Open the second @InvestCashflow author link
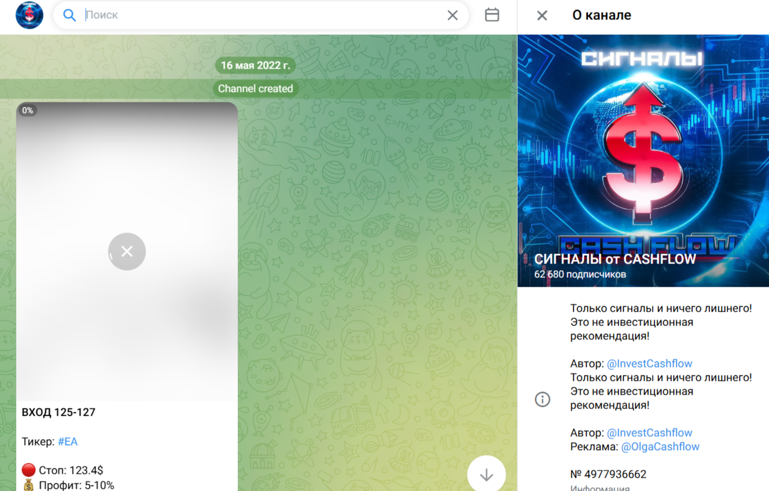This screenshot has height=491, width=769. coord(649,433)
